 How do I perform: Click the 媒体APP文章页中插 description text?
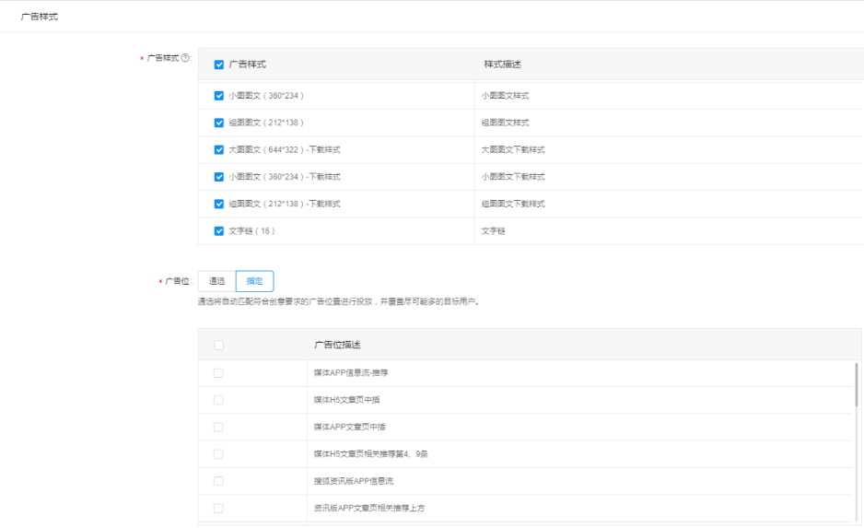(350, 428)
